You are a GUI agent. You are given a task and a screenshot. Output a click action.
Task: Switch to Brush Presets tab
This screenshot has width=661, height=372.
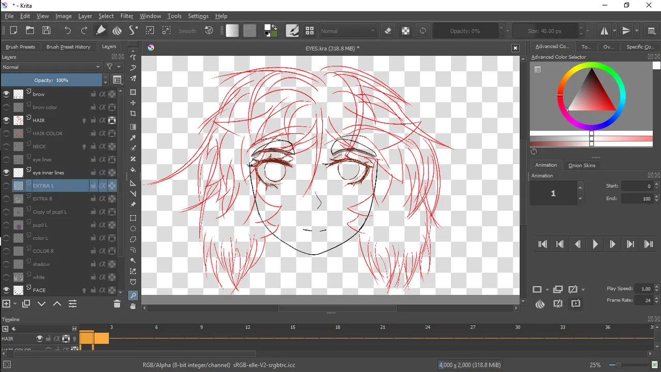(x=20, y=47)
